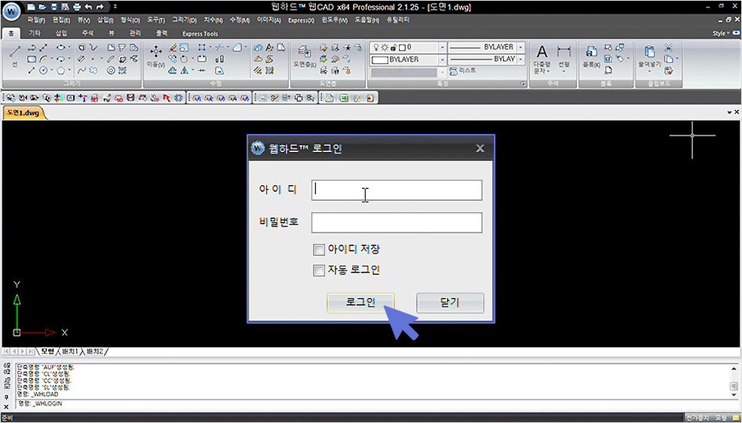Image resolution: width=742 pixels, height=423 pixels.
Task: Select the Donut draw tool
Action: pos(111,70)
